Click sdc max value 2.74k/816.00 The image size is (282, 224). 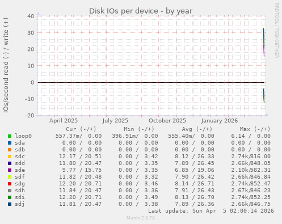coord(251,157)
